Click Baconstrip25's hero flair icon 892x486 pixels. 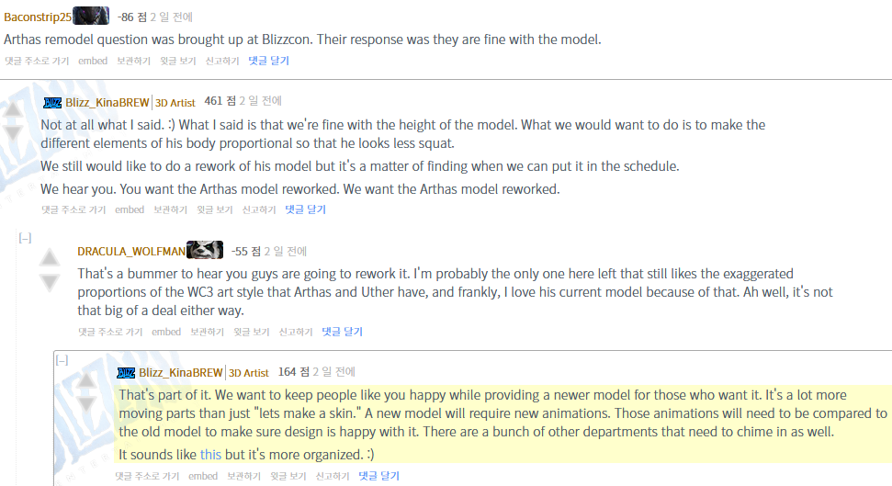click(x=90, y=16)
